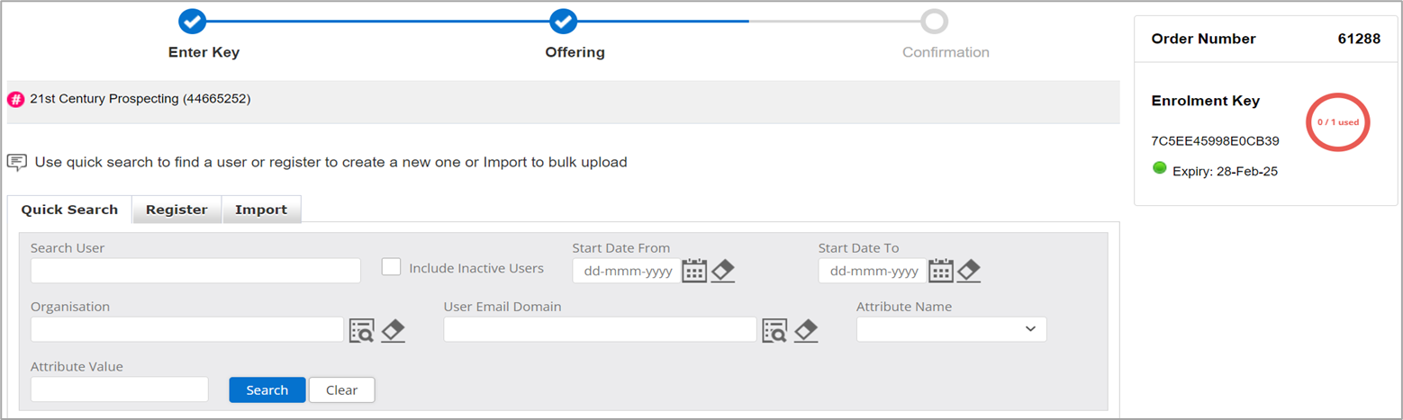This screenshot has width=1403, height=420.
Task: Expand the Attribute Name dropdown
Action: pyautogui.click(x=951, y=329)
